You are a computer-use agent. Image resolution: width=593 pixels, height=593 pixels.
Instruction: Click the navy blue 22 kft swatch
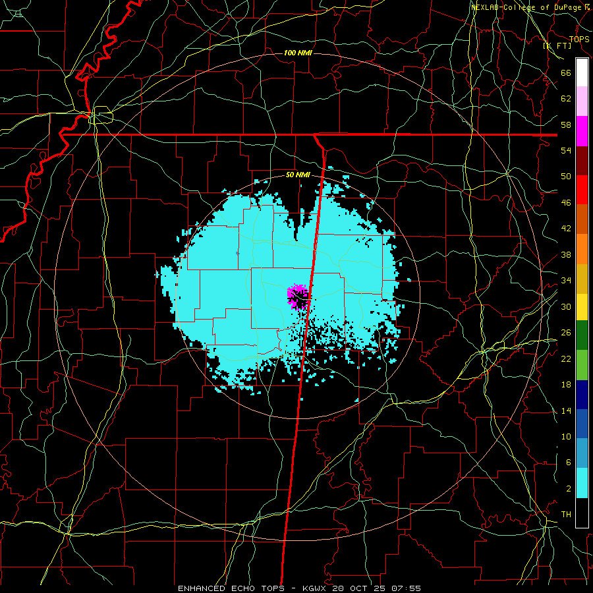point(582,395)
